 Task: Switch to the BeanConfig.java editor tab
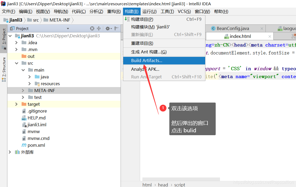[x=235, y=28]
